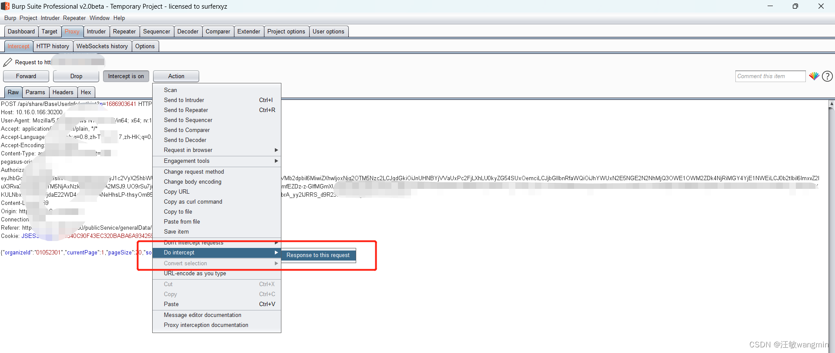Image resolution: width=835 pixels, height=353 pixels.
Task: Click the JSON request body text
Action: click(x=76, y=252)
